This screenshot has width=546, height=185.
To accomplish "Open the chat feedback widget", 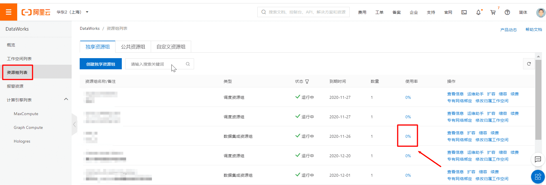I will pyautogui.click(x=538, y=160).
